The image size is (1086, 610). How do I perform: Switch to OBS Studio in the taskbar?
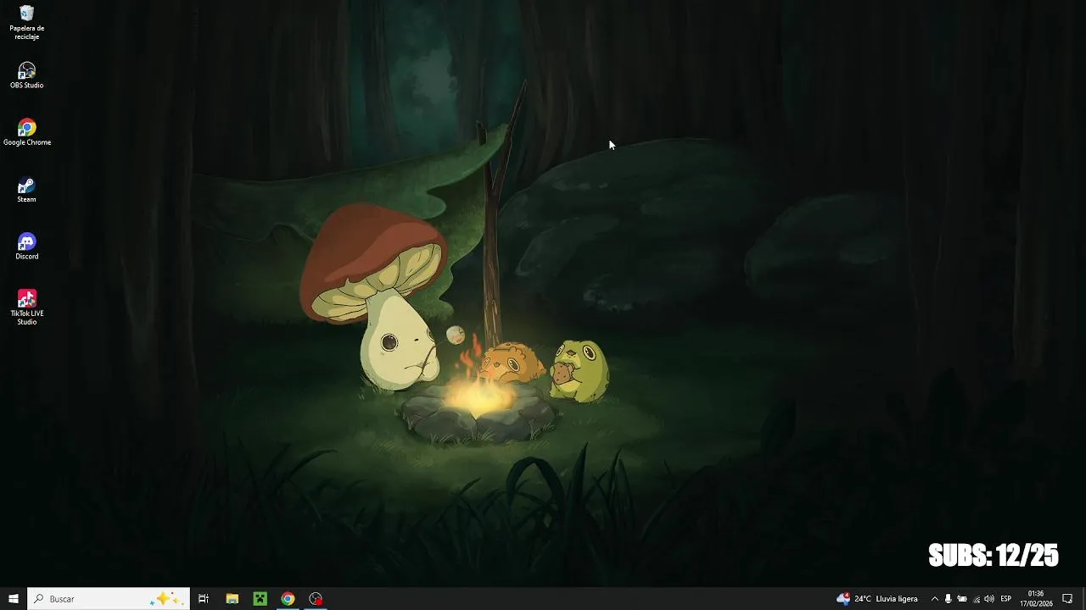pyautogui.click(x=316, y=599)
